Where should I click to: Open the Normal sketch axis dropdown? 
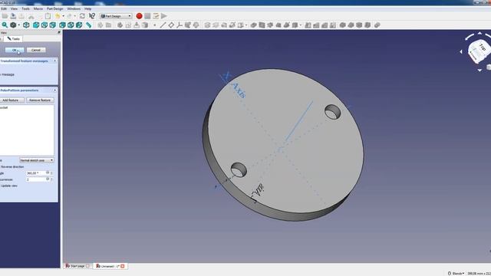point(37,160)
